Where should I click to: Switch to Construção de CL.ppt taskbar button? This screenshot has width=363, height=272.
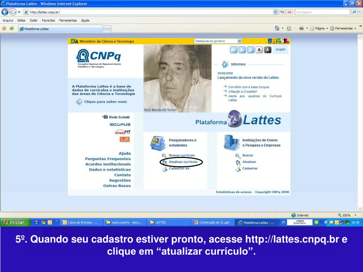tap(213, 222)
